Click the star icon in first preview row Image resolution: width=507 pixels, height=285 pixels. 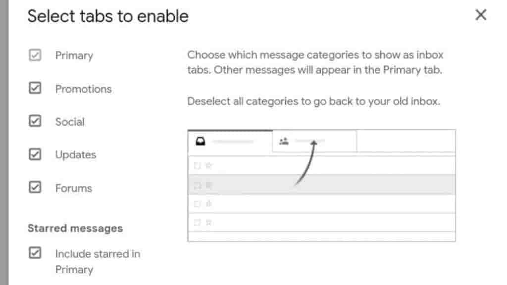click(208, 166)
